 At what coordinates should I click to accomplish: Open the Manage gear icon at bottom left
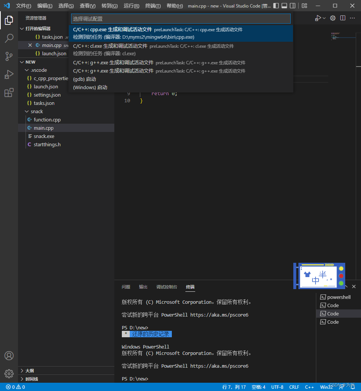click(9, 374)
